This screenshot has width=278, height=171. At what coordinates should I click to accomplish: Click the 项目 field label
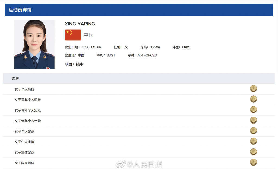[69, 64]
